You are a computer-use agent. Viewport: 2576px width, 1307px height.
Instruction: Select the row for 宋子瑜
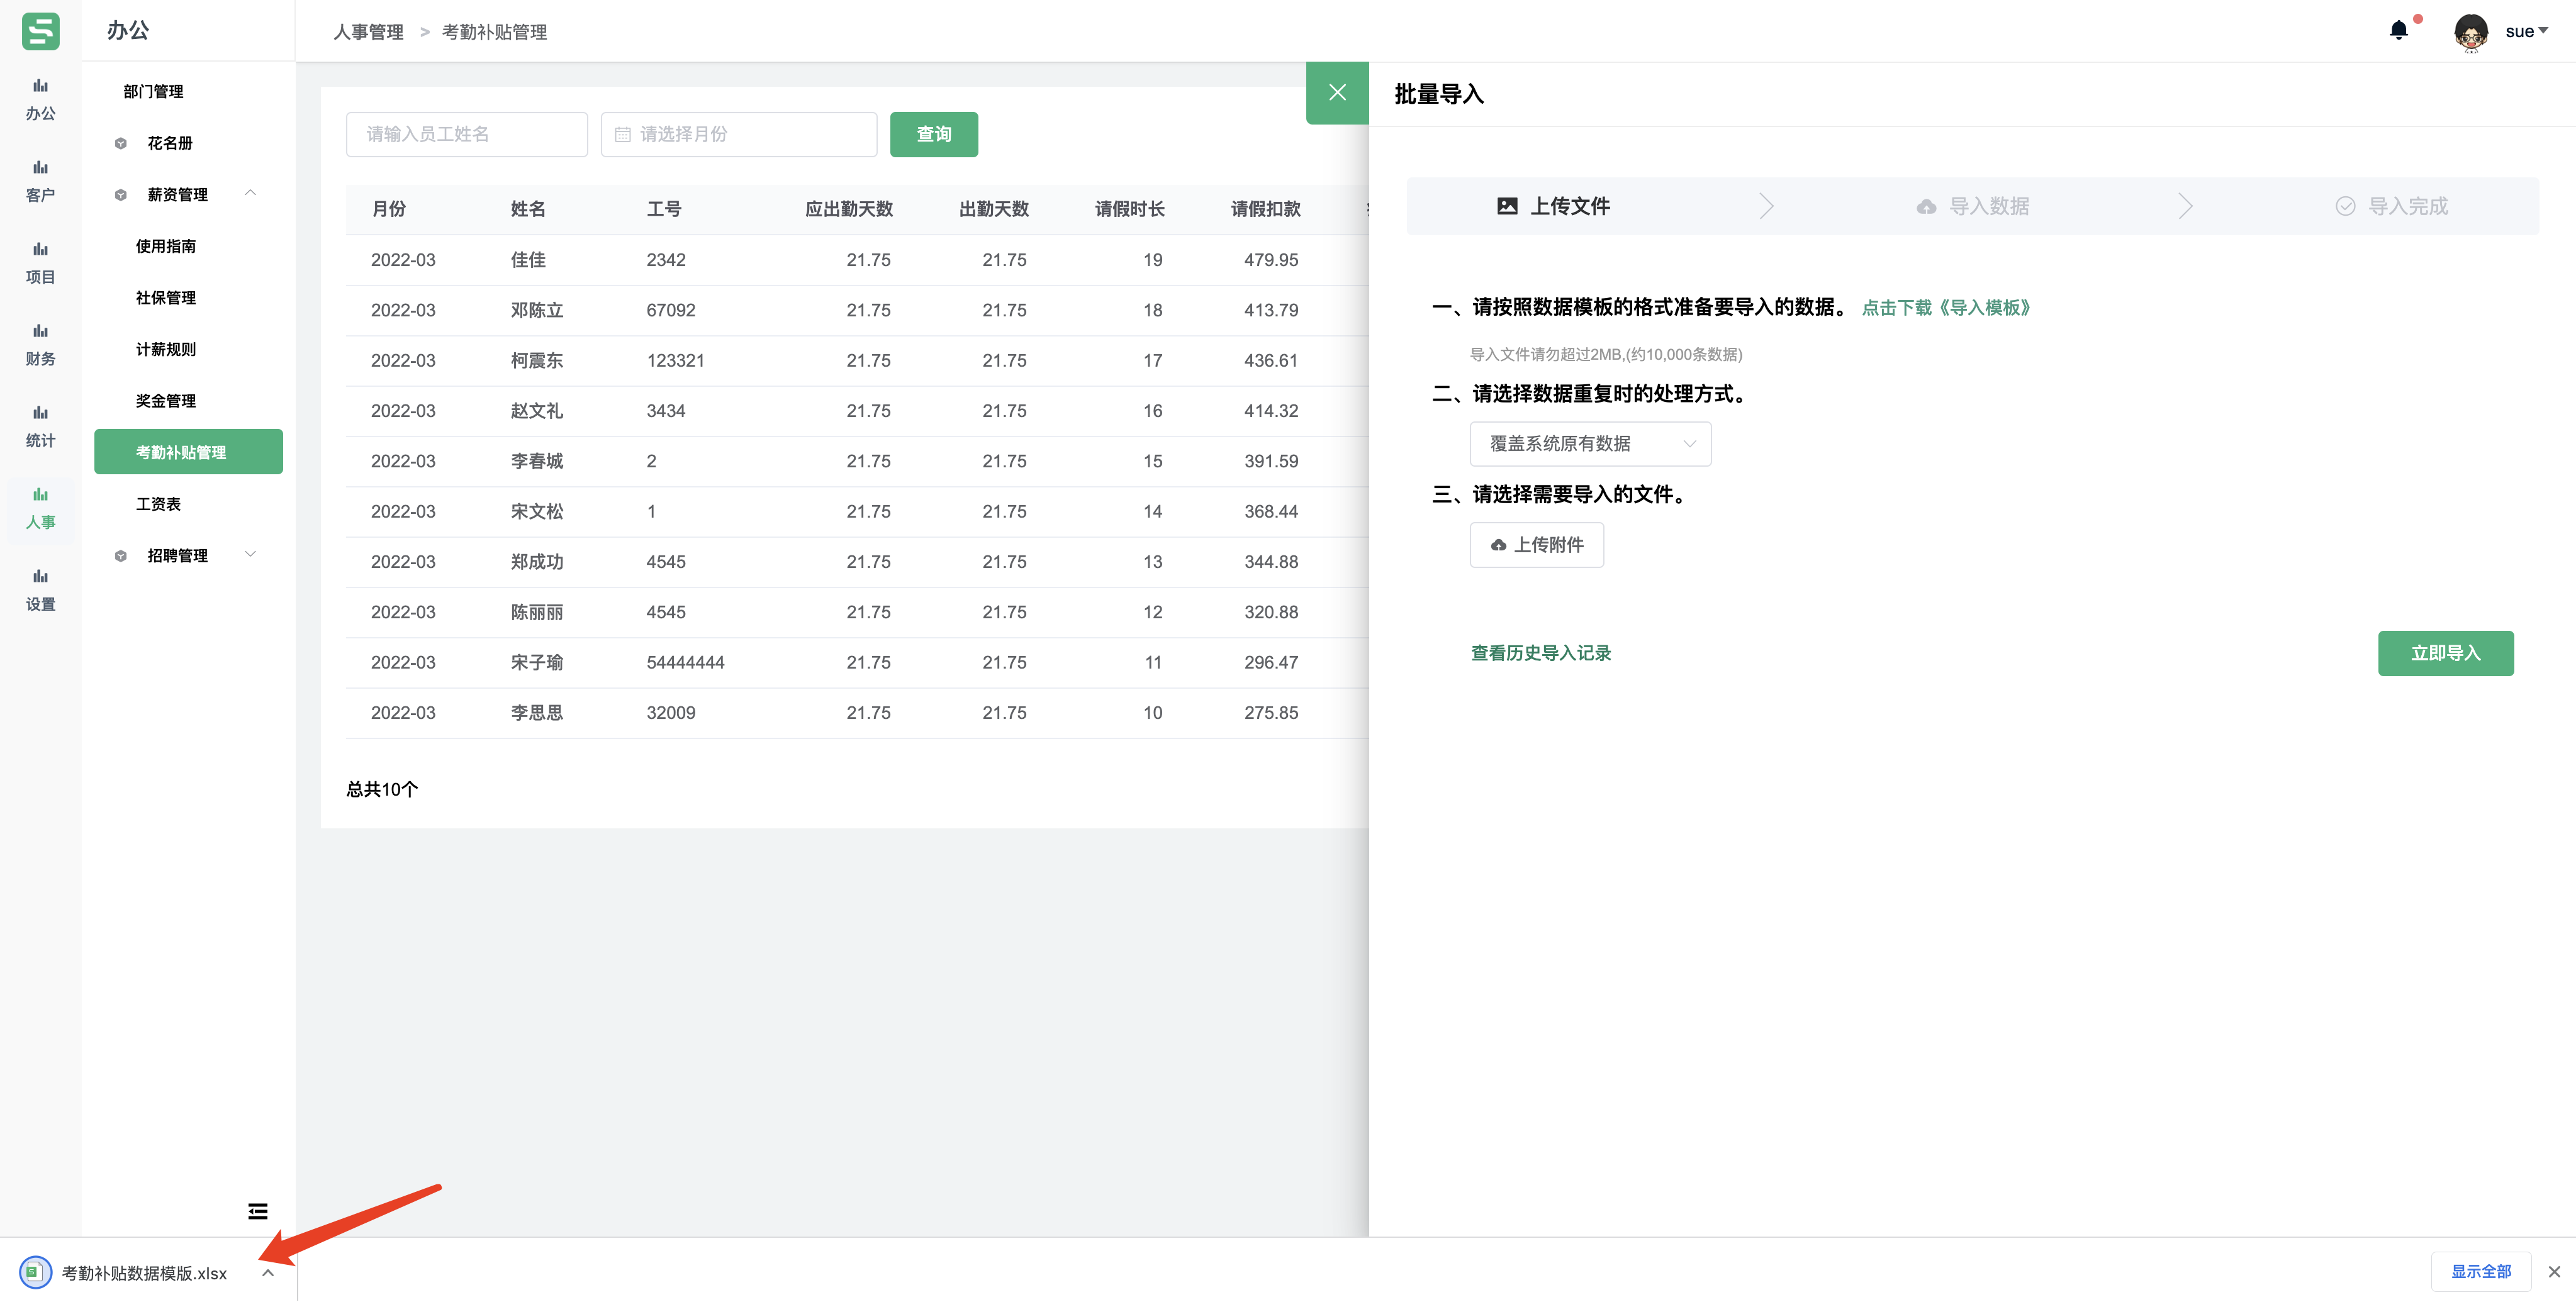857,662
